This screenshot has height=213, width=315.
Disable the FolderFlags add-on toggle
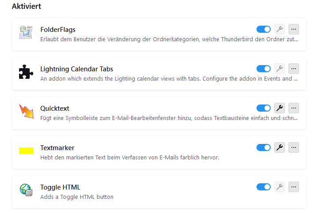pyautogui.click(x=264, y=29)
